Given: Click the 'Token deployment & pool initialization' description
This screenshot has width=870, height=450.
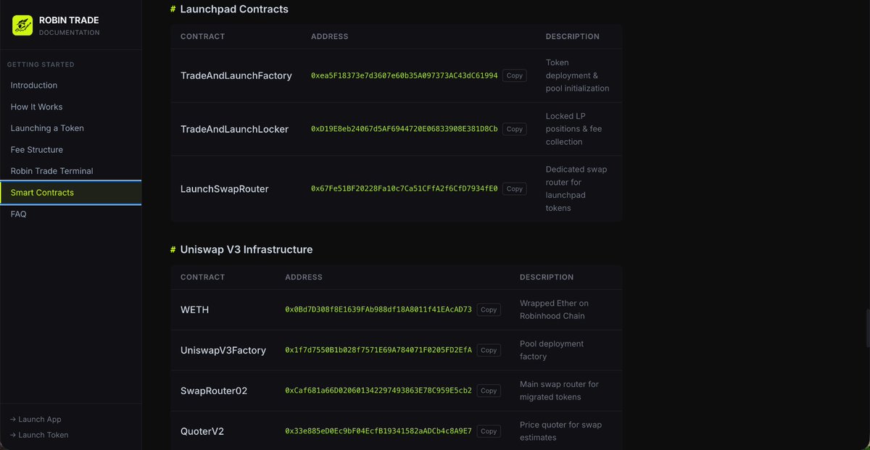Looking at the screenshot, I should (578, 75).
